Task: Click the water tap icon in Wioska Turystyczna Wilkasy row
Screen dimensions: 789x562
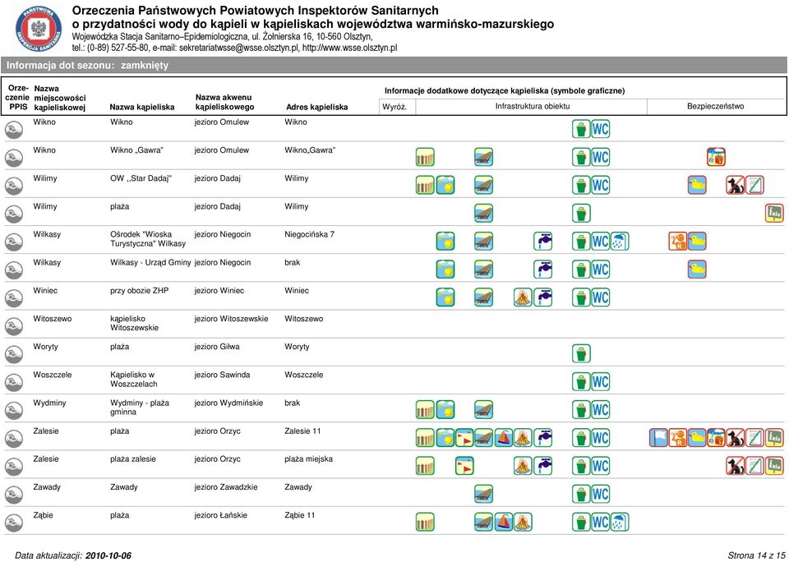Action: (543, 242)
